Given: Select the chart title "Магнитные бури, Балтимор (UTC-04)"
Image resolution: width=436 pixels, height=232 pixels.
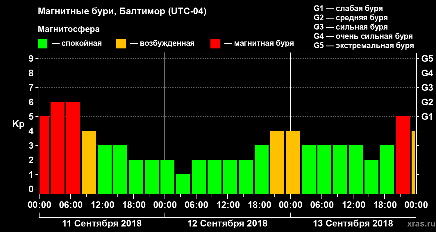Looking at the screenshot, I should pyautogui.click(x=122, y=12).
